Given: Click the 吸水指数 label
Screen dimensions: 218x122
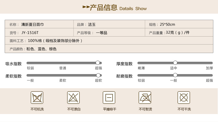Looking at the screenshot, I should (x=14, y=64).
